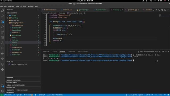Expand the DOCKER IMAGES section
This screenshot has width=170, height=96.
click(12, 83)
